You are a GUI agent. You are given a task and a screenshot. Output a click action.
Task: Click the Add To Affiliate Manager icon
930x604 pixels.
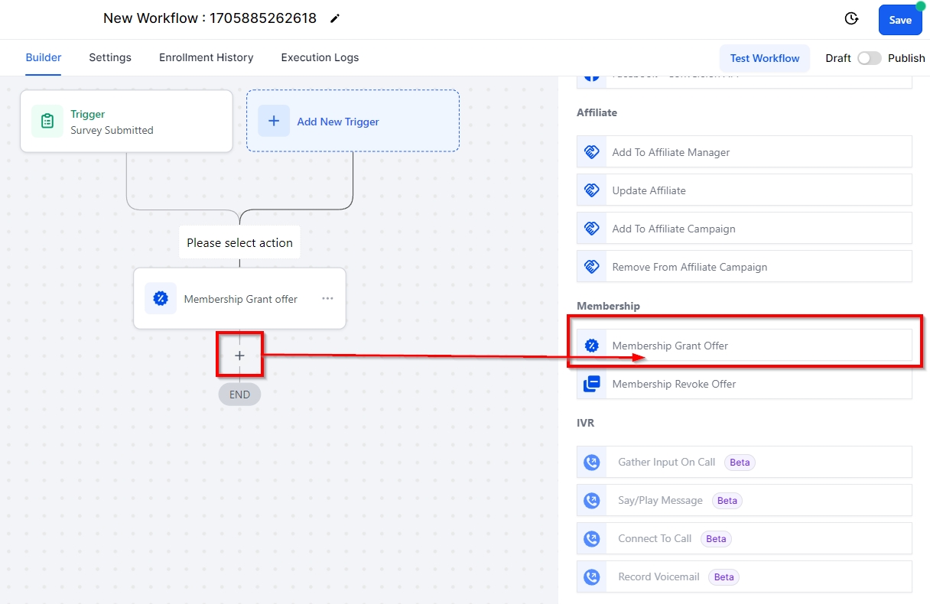click(592, 152)
